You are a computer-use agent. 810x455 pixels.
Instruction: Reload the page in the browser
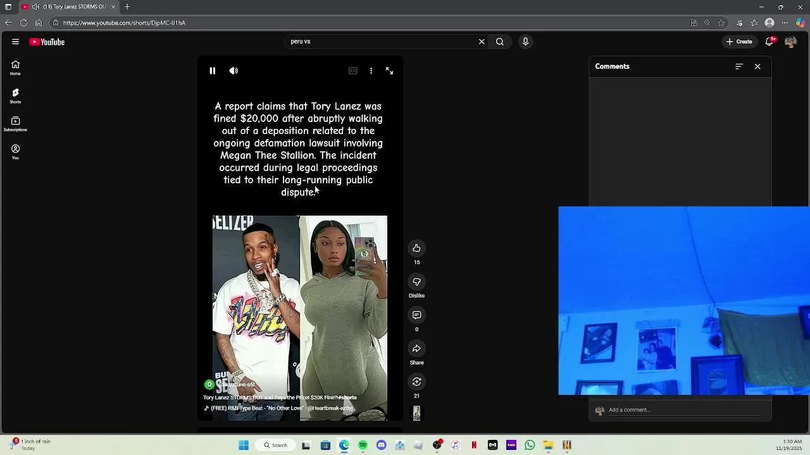pos(23,23)
